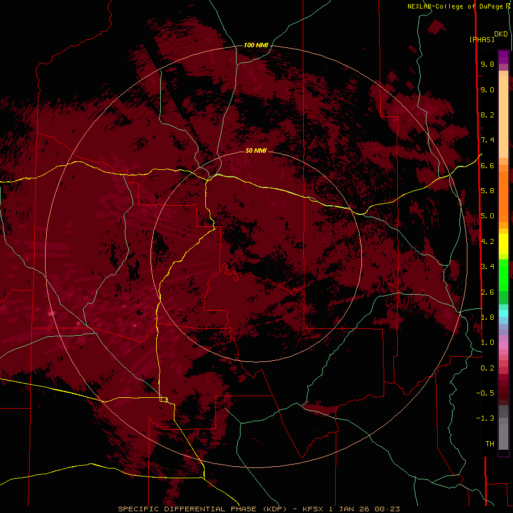
Task: Click the pale peach segment of the color bar
Action: [503, 117]
